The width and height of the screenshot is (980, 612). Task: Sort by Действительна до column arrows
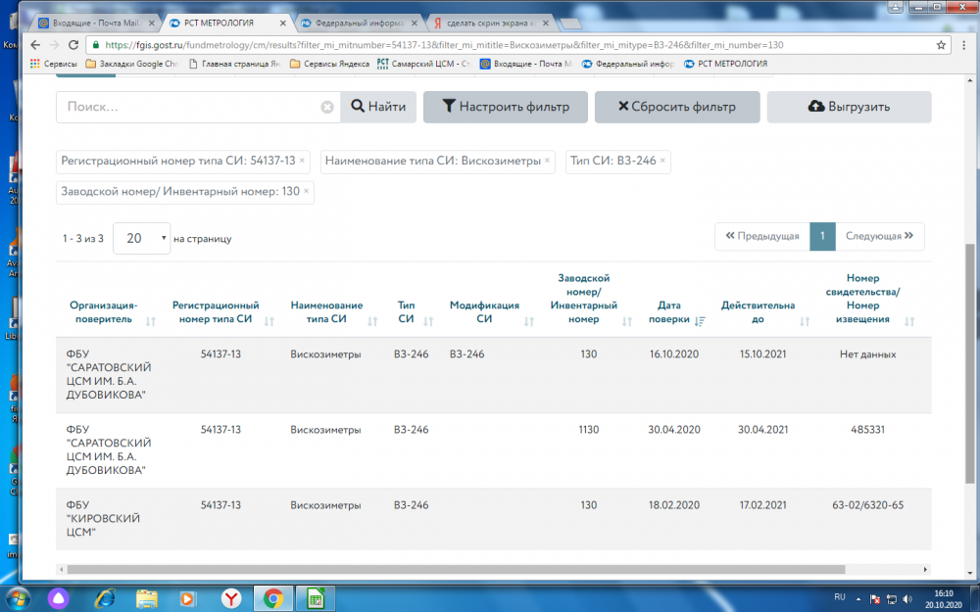tap(805, 321)
